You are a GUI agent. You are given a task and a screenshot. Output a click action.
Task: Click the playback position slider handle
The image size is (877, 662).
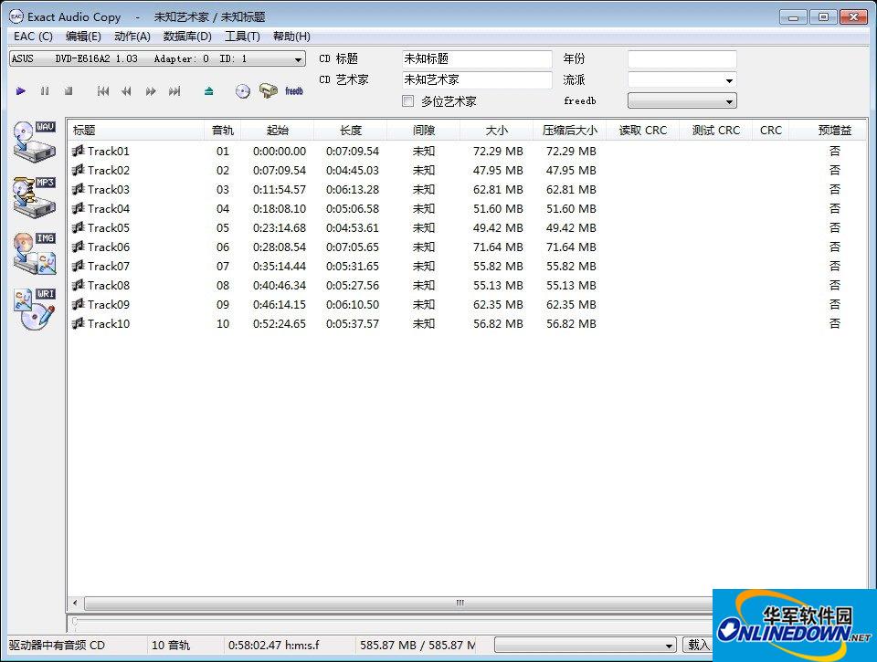[75, 622]
